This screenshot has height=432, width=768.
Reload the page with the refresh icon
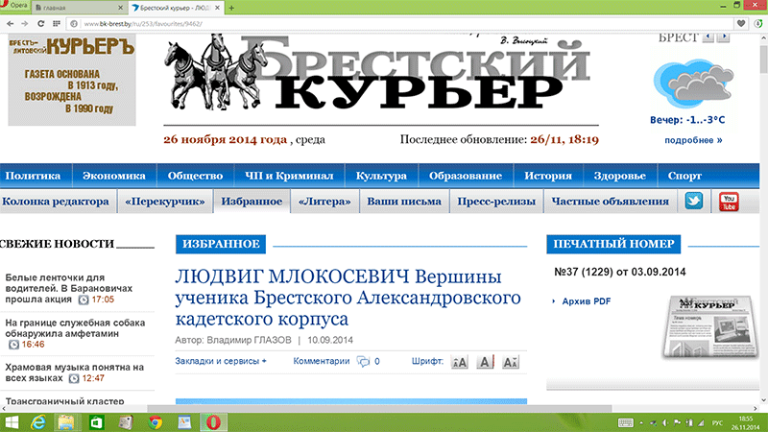pos(40,23)
